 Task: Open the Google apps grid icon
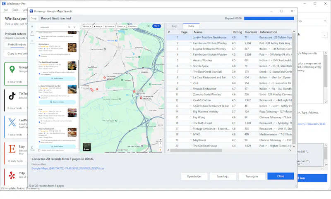[149, 26]
